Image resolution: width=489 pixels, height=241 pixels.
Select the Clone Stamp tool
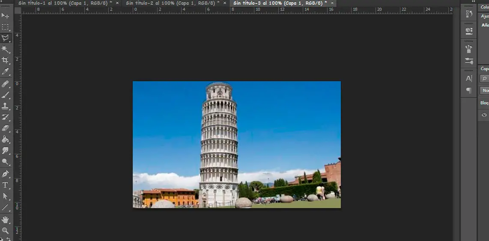click(5, 106)
